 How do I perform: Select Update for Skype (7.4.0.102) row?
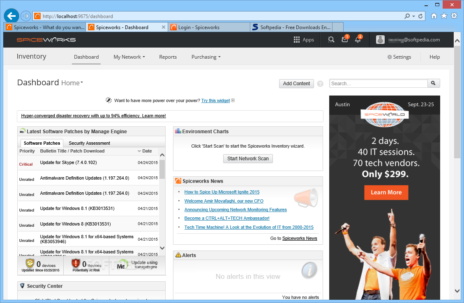(x=88, y=163)
